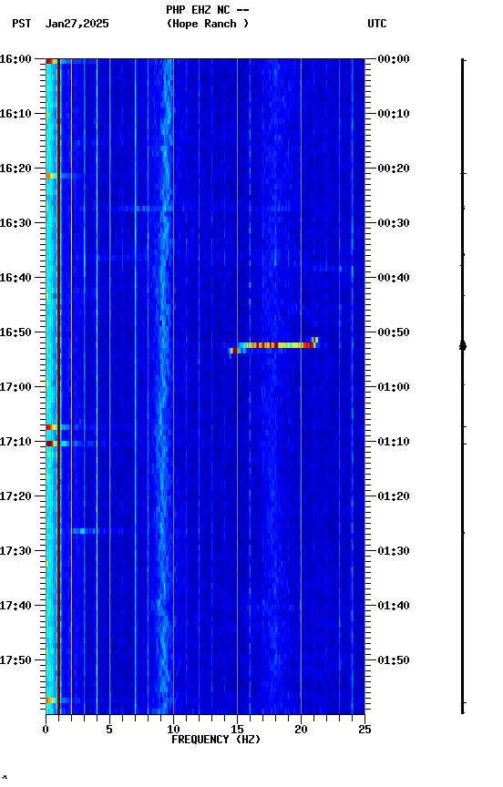The height and width of the screenshot is (787, 503).
Task: Click the '16:00' PST time label
Action: click(15, 59)
